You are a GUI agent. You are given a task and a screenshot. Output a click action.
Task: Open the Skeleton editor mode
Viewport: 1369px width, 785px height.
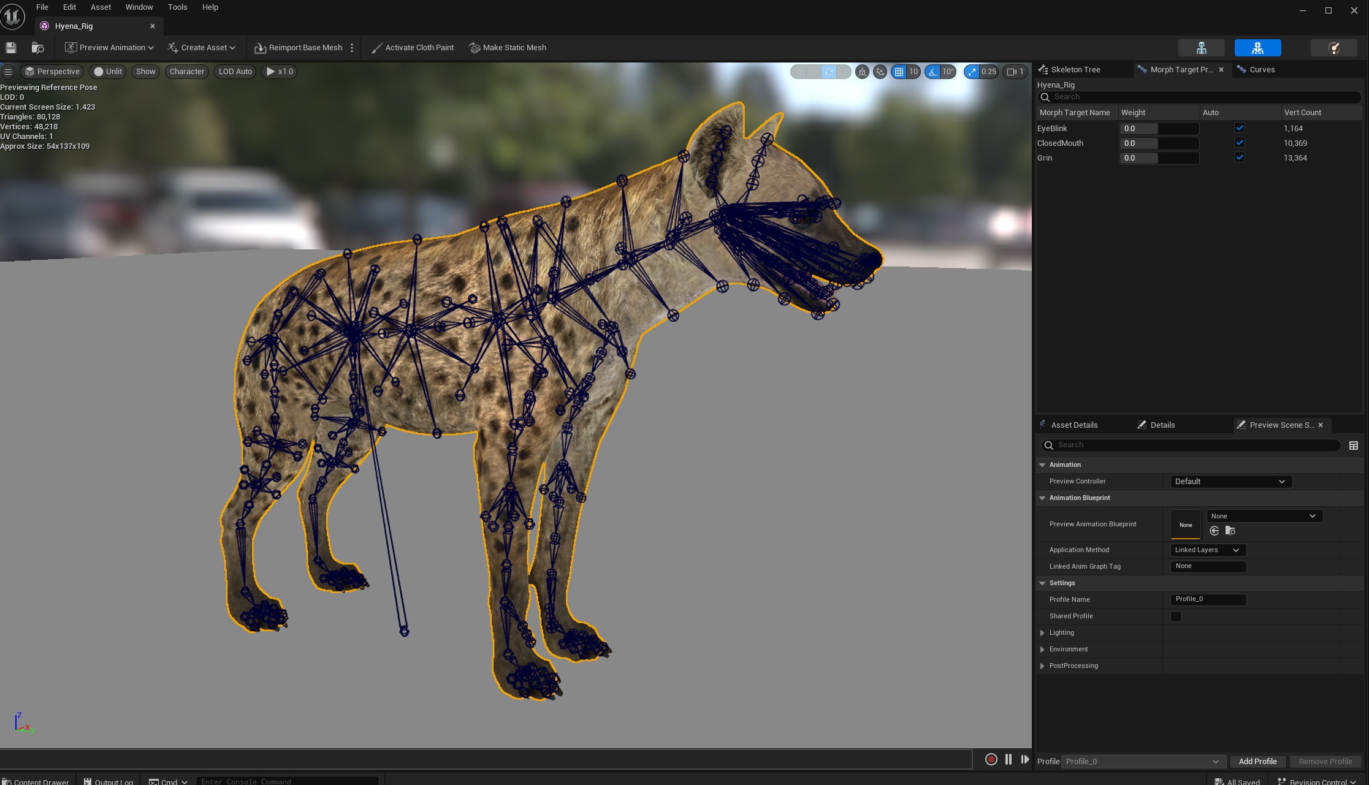pyautogui.click(x=1201, y=48)
